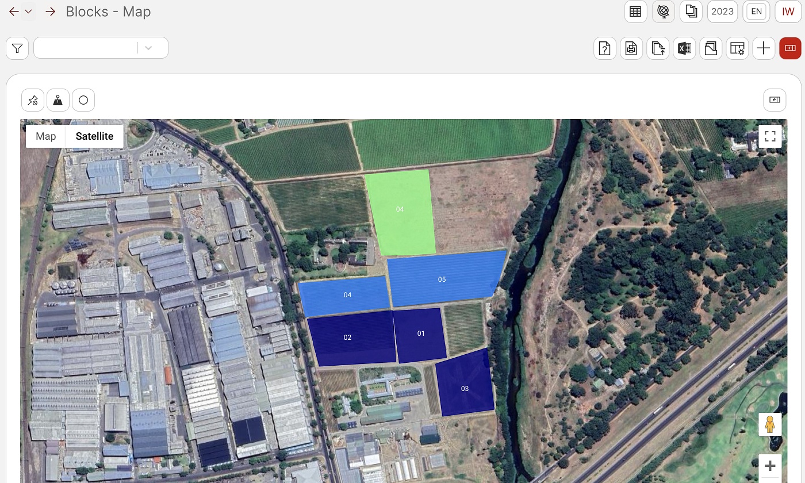Click the table settings gear icon
805x483 pixels.
click(737, 49)
